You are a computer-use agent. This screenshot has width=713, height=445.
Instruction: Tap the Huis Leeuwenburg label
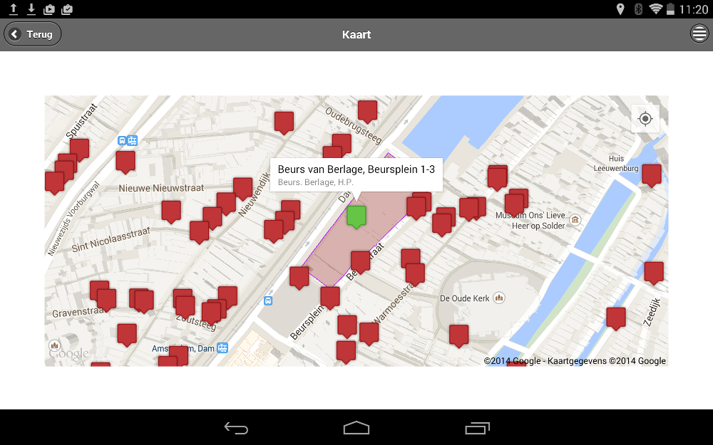pos(616,164)
